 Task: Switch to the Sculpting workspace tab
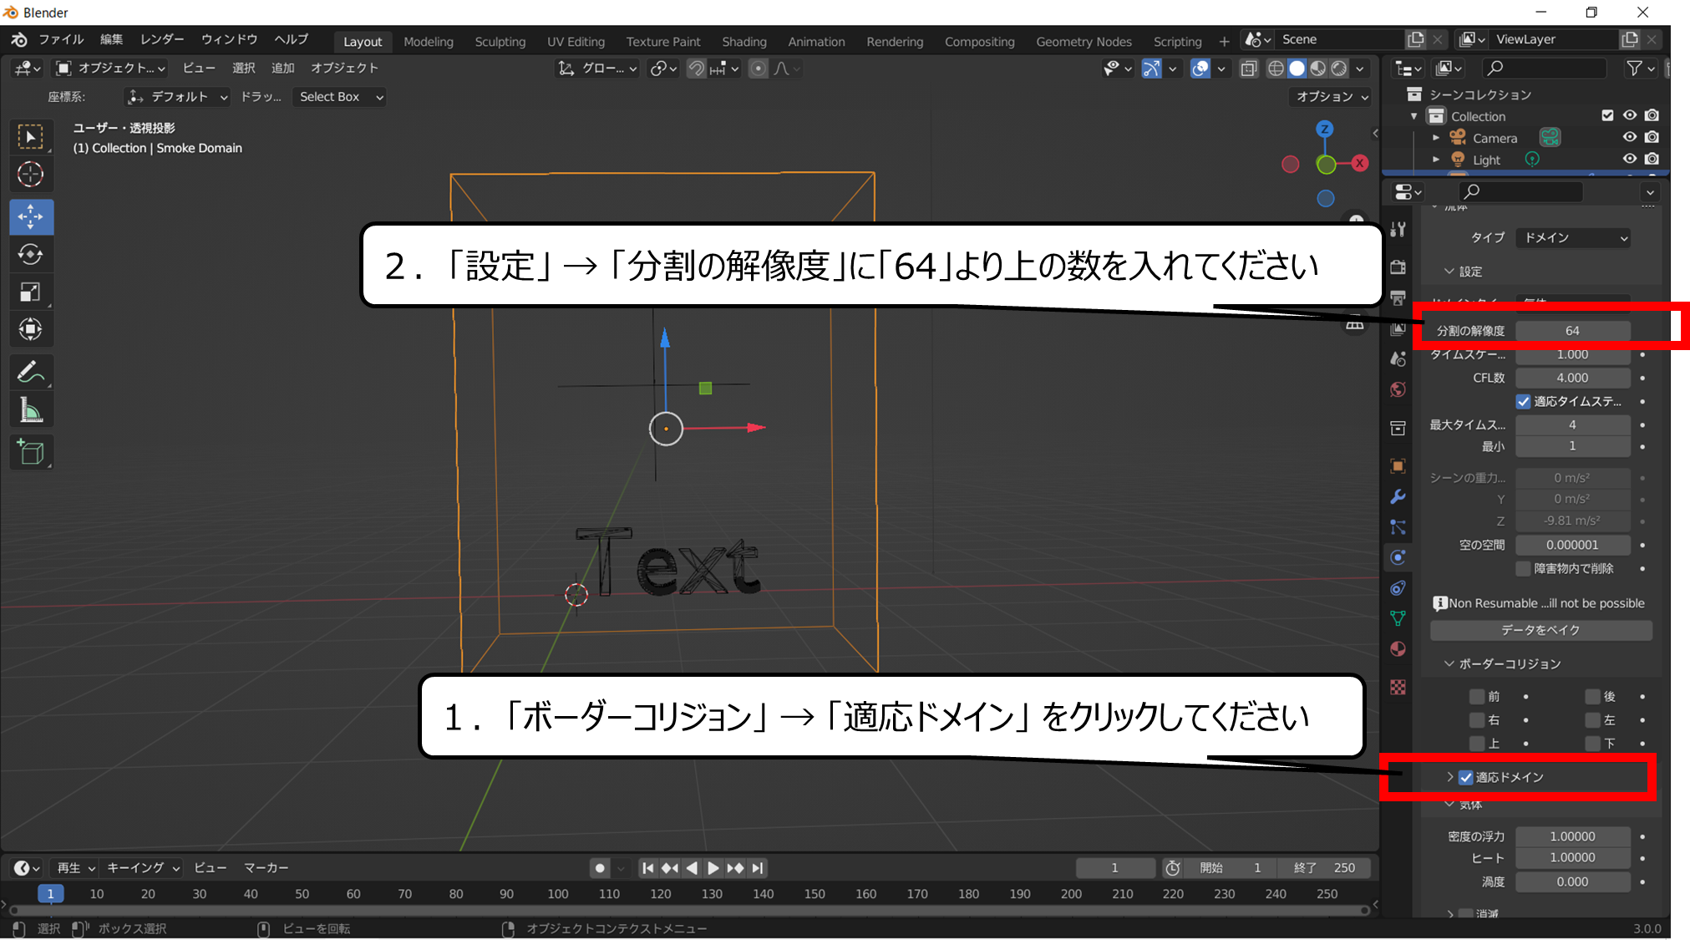pyautogui.click(x=500, y=41)
